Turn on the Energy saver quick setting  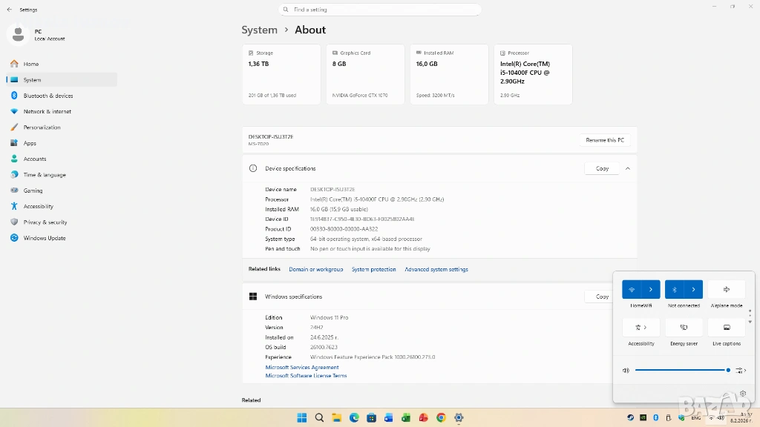click(x=684, y=327)
